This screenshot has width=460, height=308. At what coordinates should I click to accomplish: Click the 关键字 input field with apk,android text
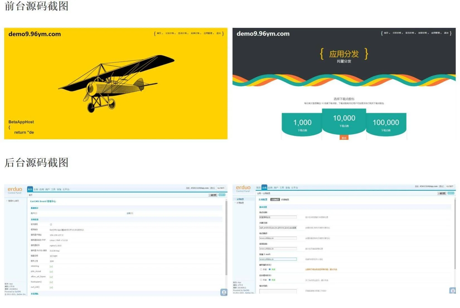coord(278,228)
